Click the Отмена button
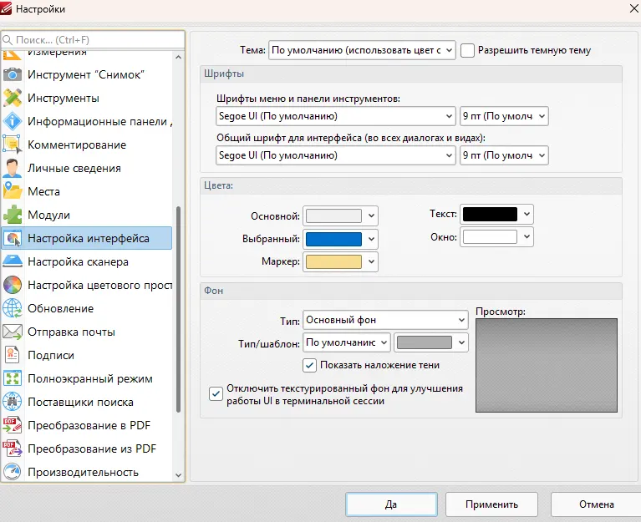Viewport: 641px width, 522px height. [x=596, y=504]
